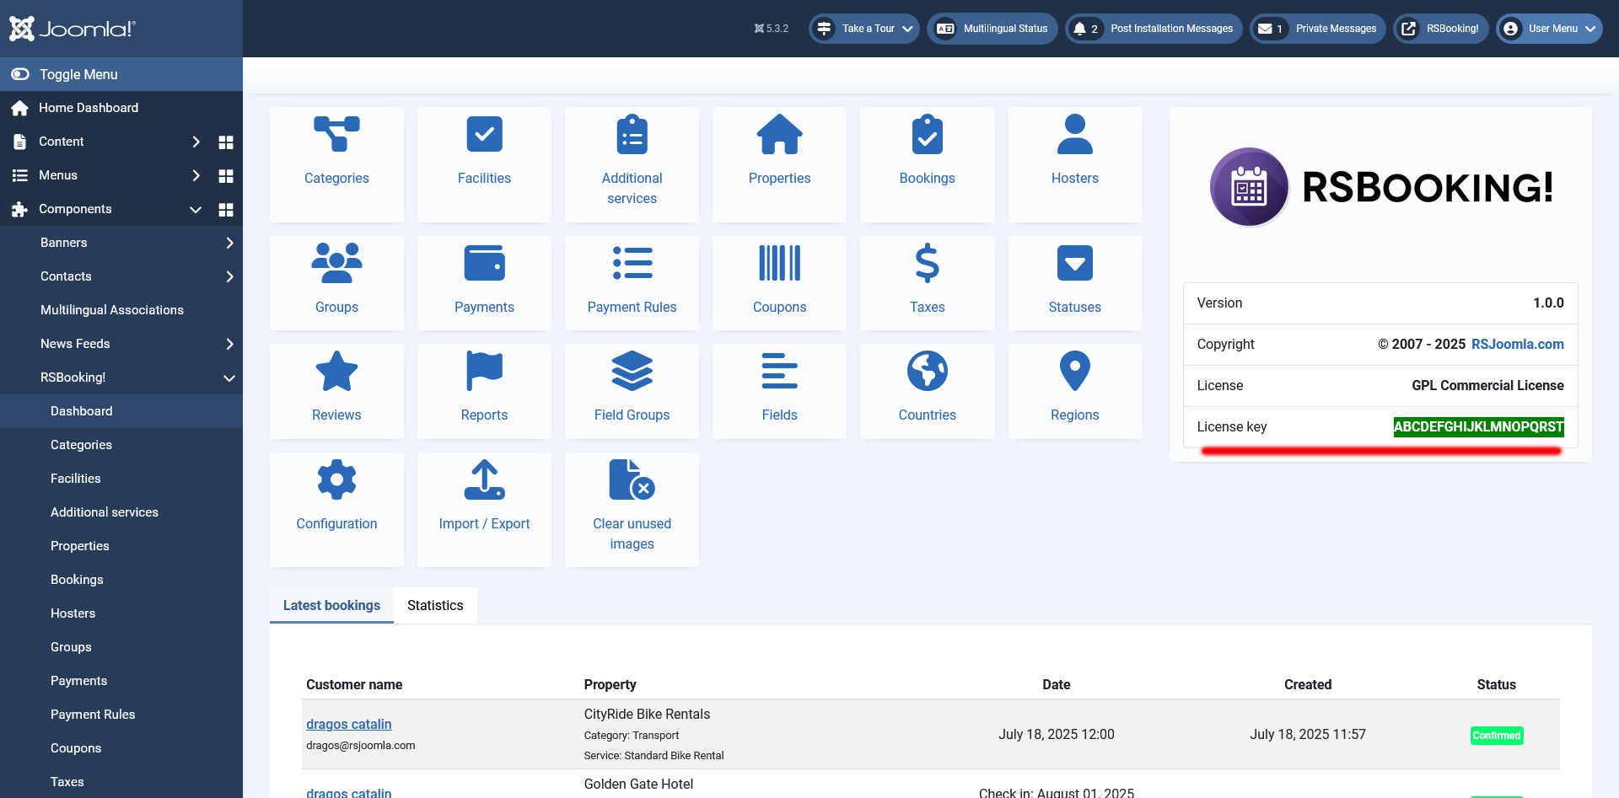Click the Joomla version 5.3.2 label
This screenshot has width=1619, height=798.
coord(772,29)
